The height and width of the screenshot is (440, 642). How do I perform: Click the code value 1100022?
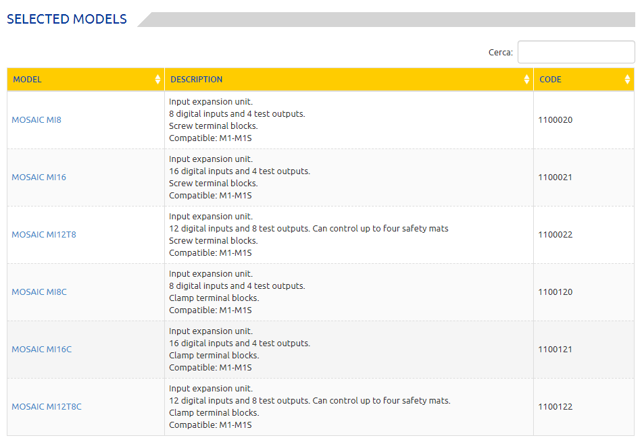click(x=555, y=235)
